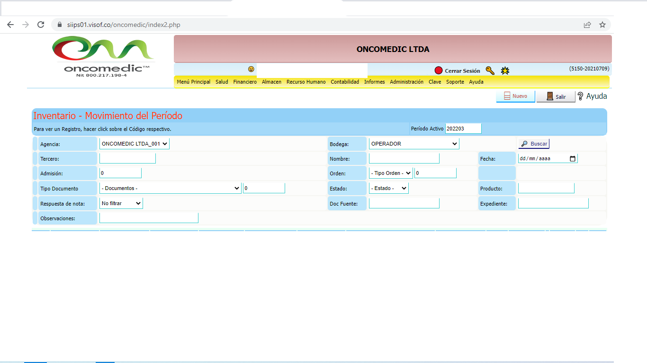Bookmark this page with the star icon
This screenshot has height=363, width=647.
602,25
